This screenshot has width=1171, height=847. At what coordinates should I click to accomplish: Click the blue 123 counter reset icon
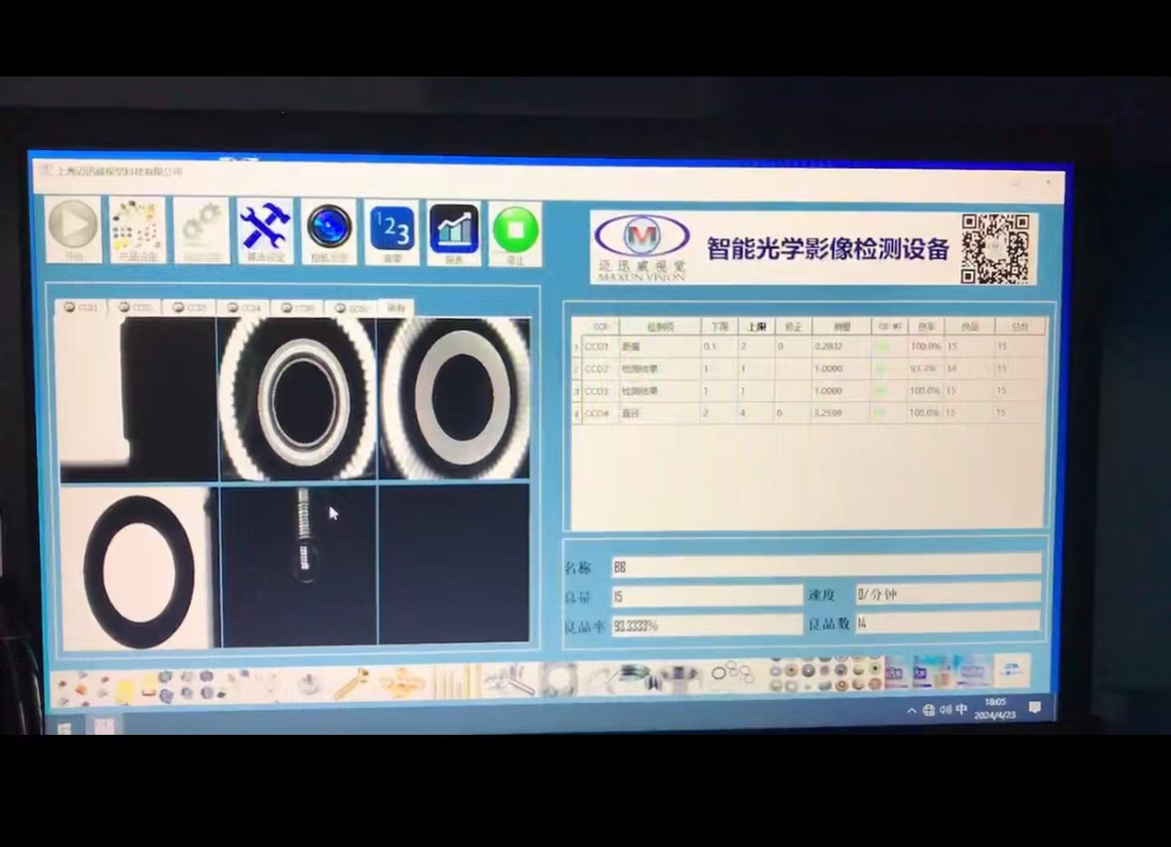392,232
